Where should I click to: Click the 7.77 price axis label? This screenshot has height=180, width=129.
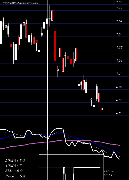[119, 8]
